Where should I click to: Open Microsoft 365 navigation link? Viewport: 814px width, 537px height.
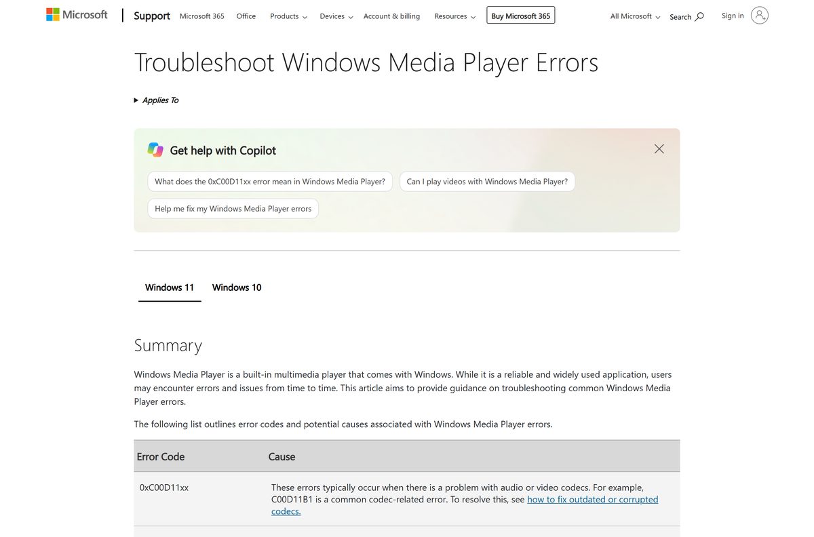coord(202,16)
